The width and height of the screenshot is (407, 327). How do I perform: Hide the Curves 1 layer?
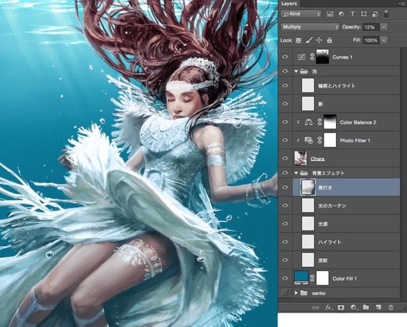pyautogui.click(x=286, y=57)
